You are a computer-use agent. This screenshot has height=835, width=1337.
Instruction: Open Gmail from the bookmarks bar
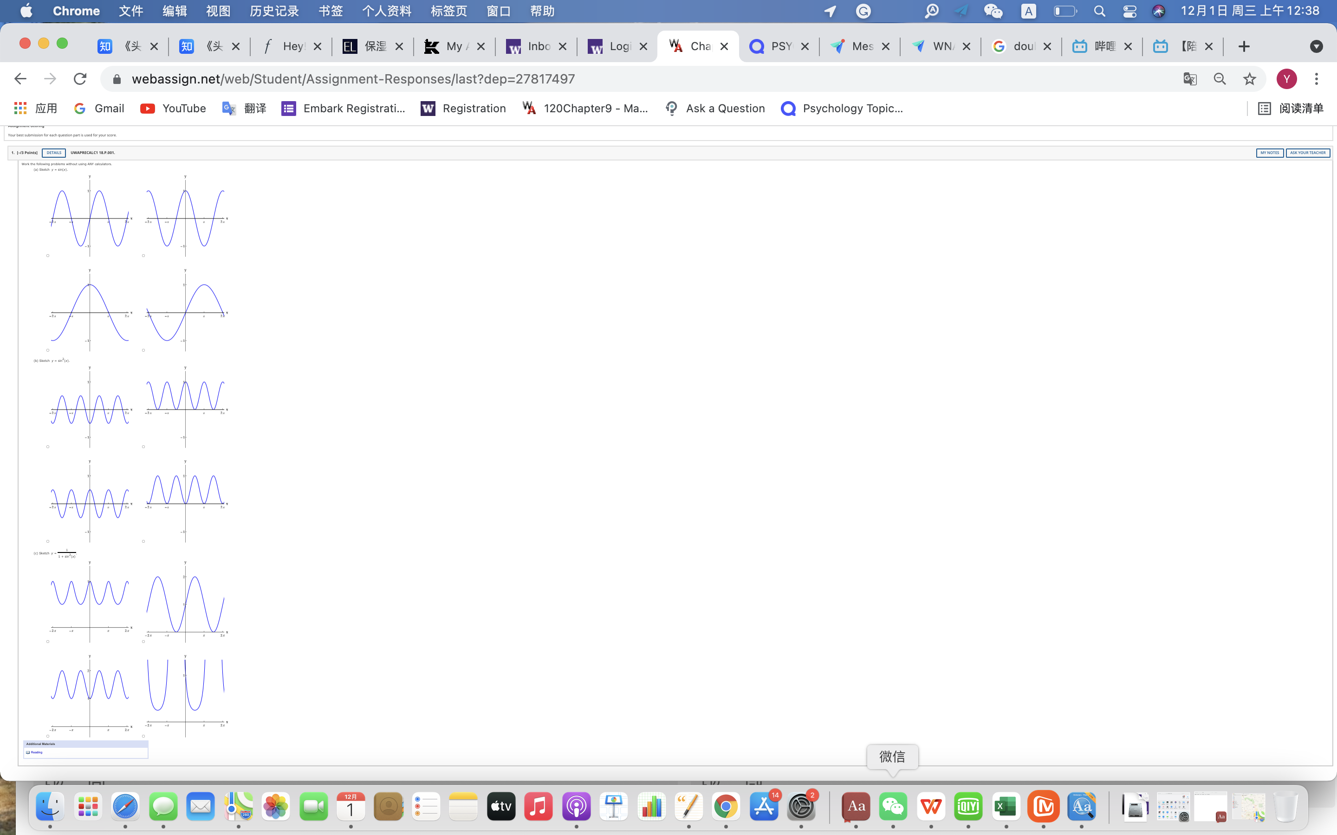click(x=98, y=108)
